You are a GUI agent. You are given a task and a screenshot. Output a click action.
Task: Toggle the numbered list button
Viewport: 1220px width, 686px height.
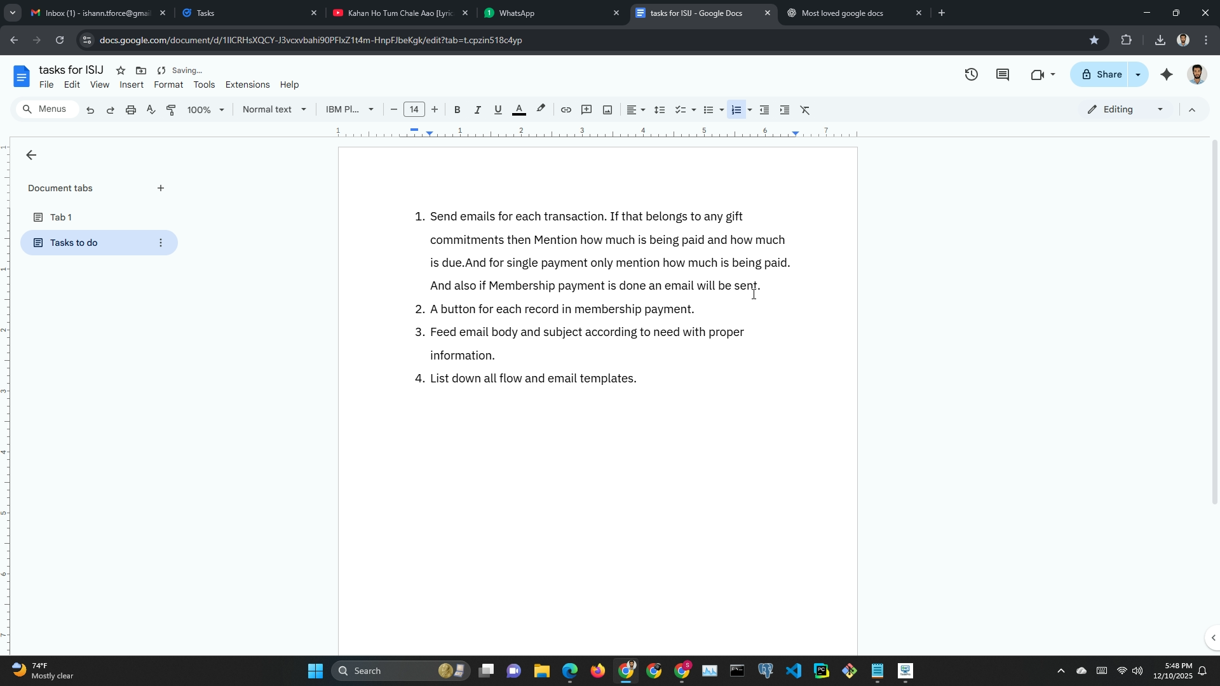tap(736, 110)
